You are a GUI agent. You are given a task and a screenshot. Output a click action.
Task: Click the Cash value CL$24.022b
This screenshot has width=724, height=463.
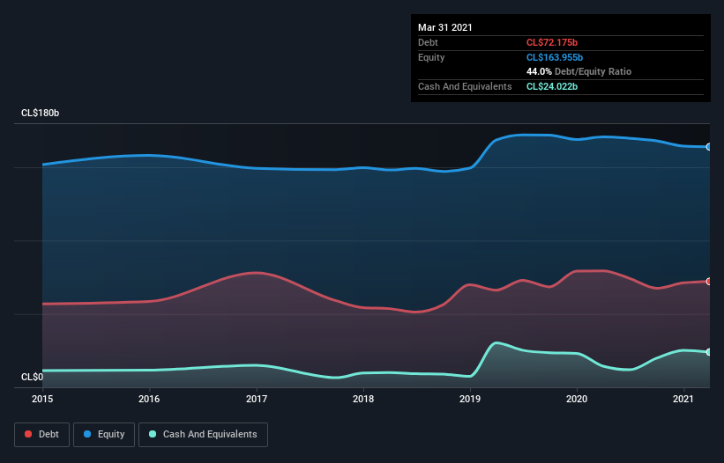(x=552, y=86)
